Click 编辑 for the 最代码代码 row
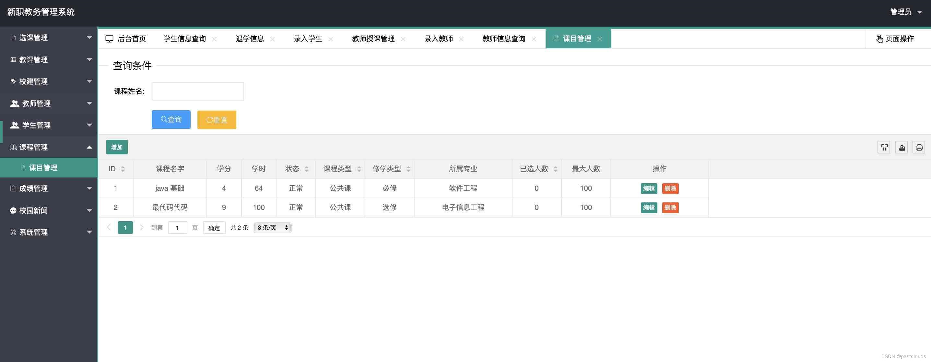Viewport: 931px width, 362px height. coord(649,208)
